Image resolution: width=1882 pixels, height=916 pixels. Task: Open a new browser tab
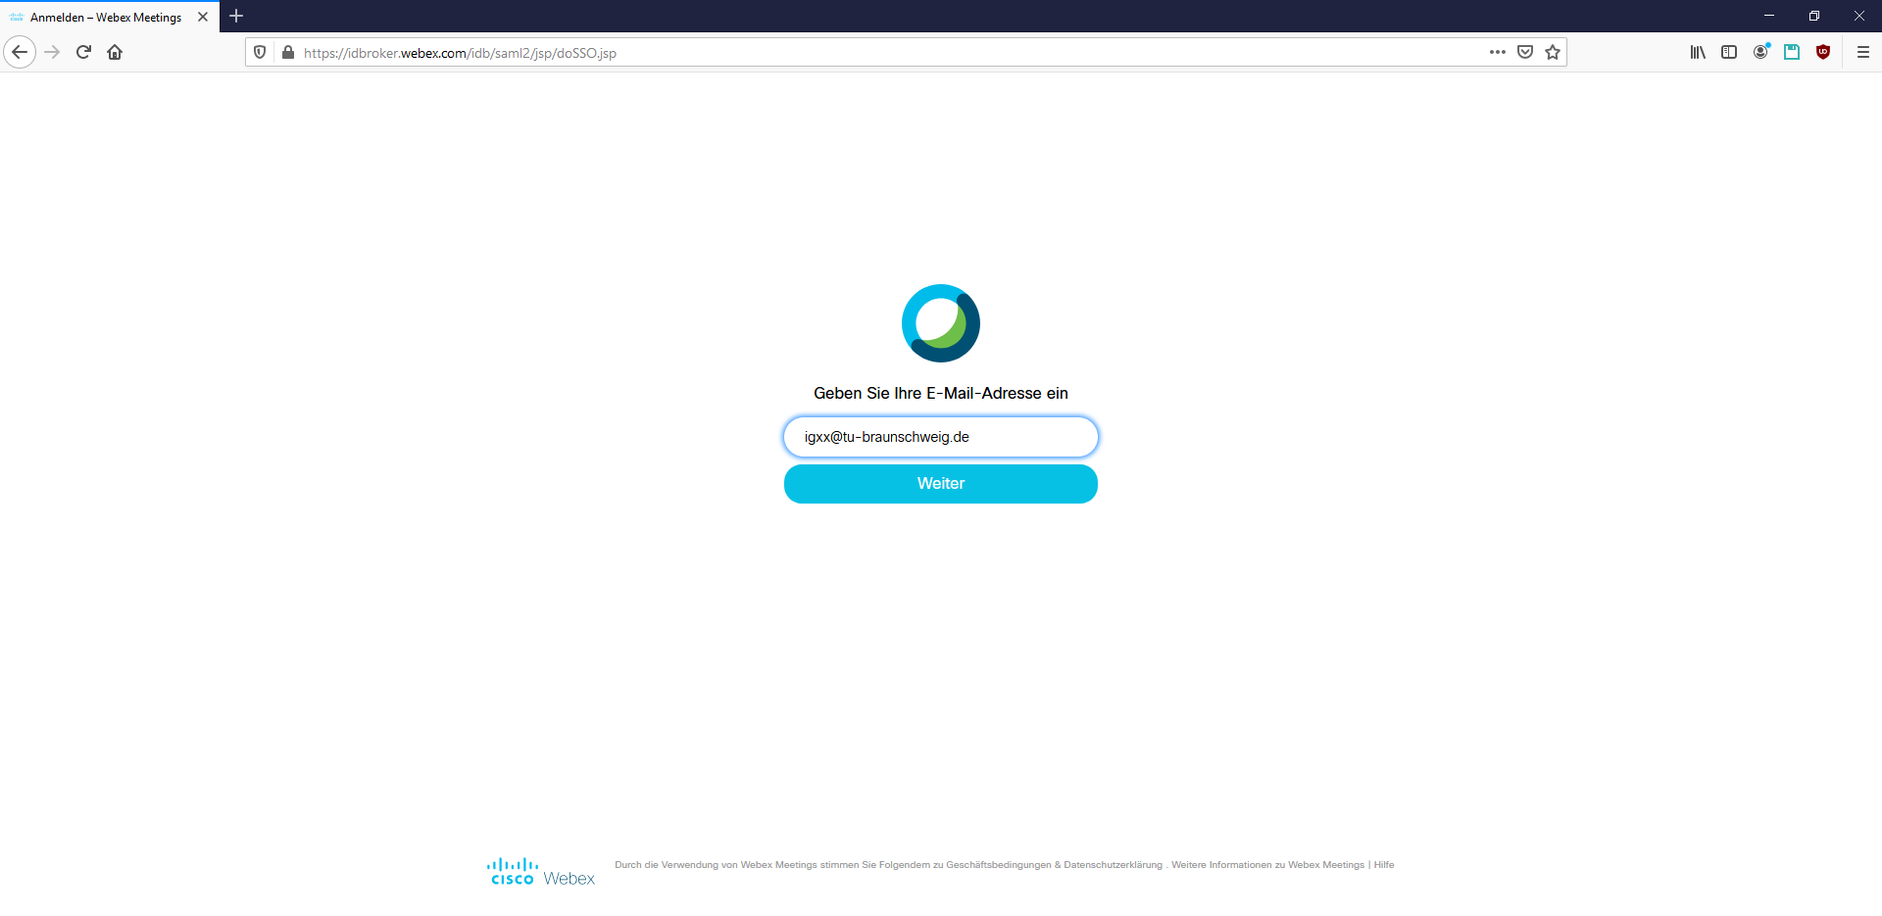[x=236, y=16]
